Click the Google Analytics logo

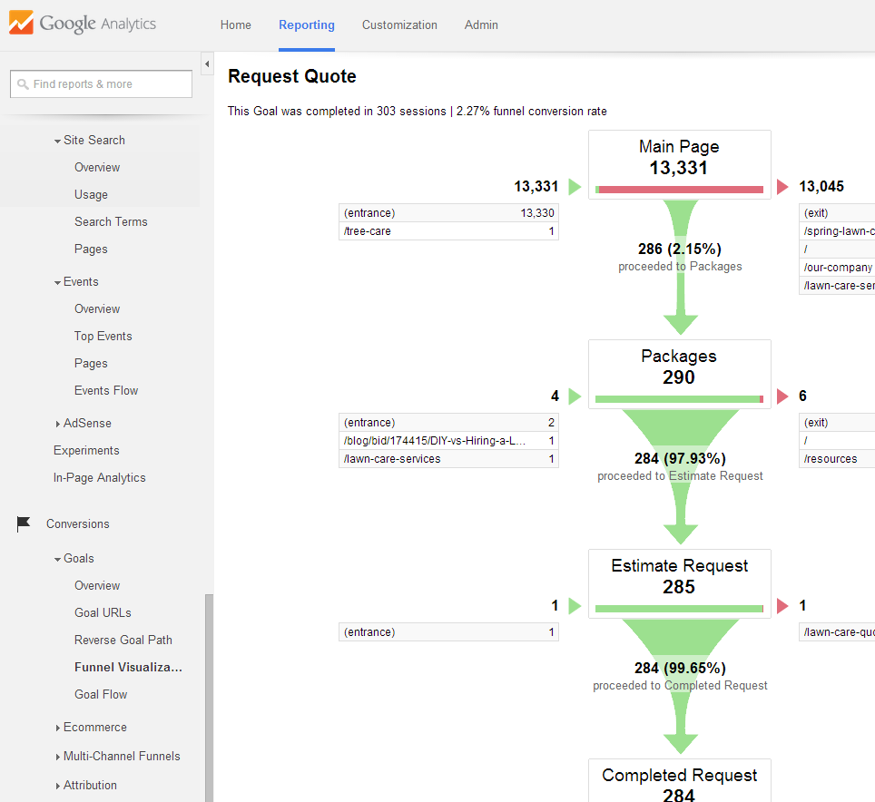point(83,24)
